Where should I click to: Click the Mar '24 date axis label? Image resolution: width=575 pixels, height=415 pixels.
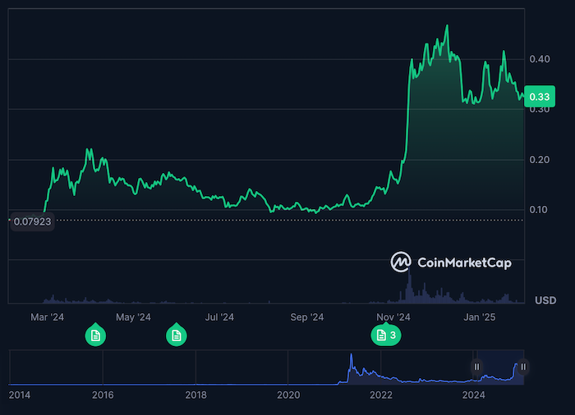47,317
